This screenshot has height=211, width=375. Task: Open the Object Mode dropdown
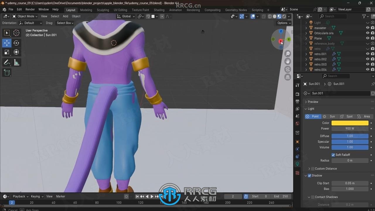pyautogui.click(x=25, y=16)
